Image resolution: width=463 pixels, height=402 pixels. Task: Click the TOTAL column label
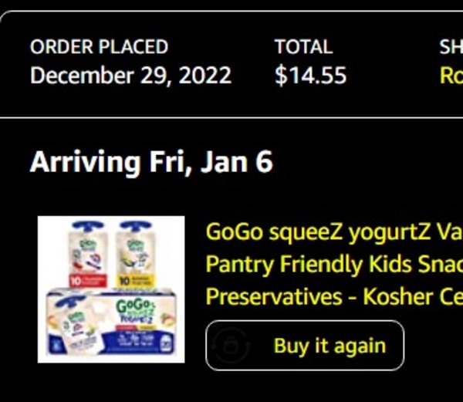(303, 47)
